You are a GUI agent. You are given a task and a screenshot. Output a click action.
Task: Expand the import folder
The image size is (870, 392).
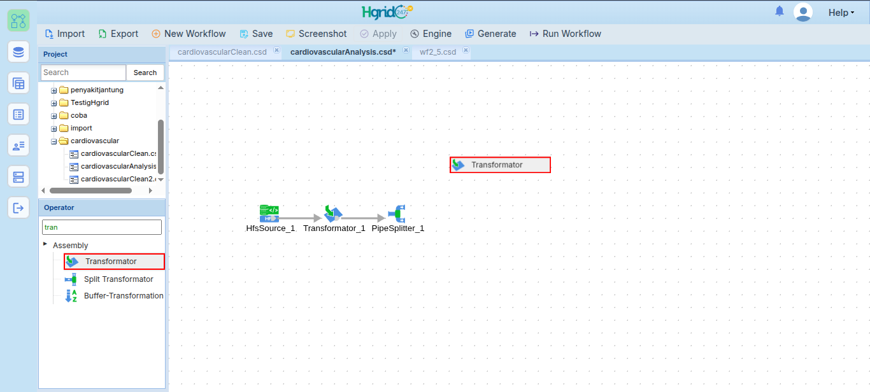[54, 129]
